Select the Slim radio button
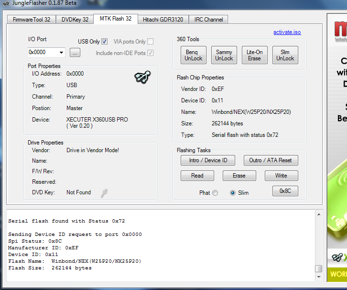Viewport: 347px width, 290px height. coord(233,193)
